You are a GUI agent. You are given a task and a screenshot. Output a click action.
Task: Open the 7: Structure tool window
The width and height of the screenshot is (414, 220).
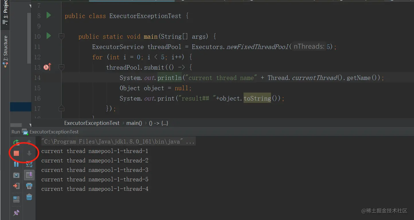pyautogui.click(x=5, y=52)
